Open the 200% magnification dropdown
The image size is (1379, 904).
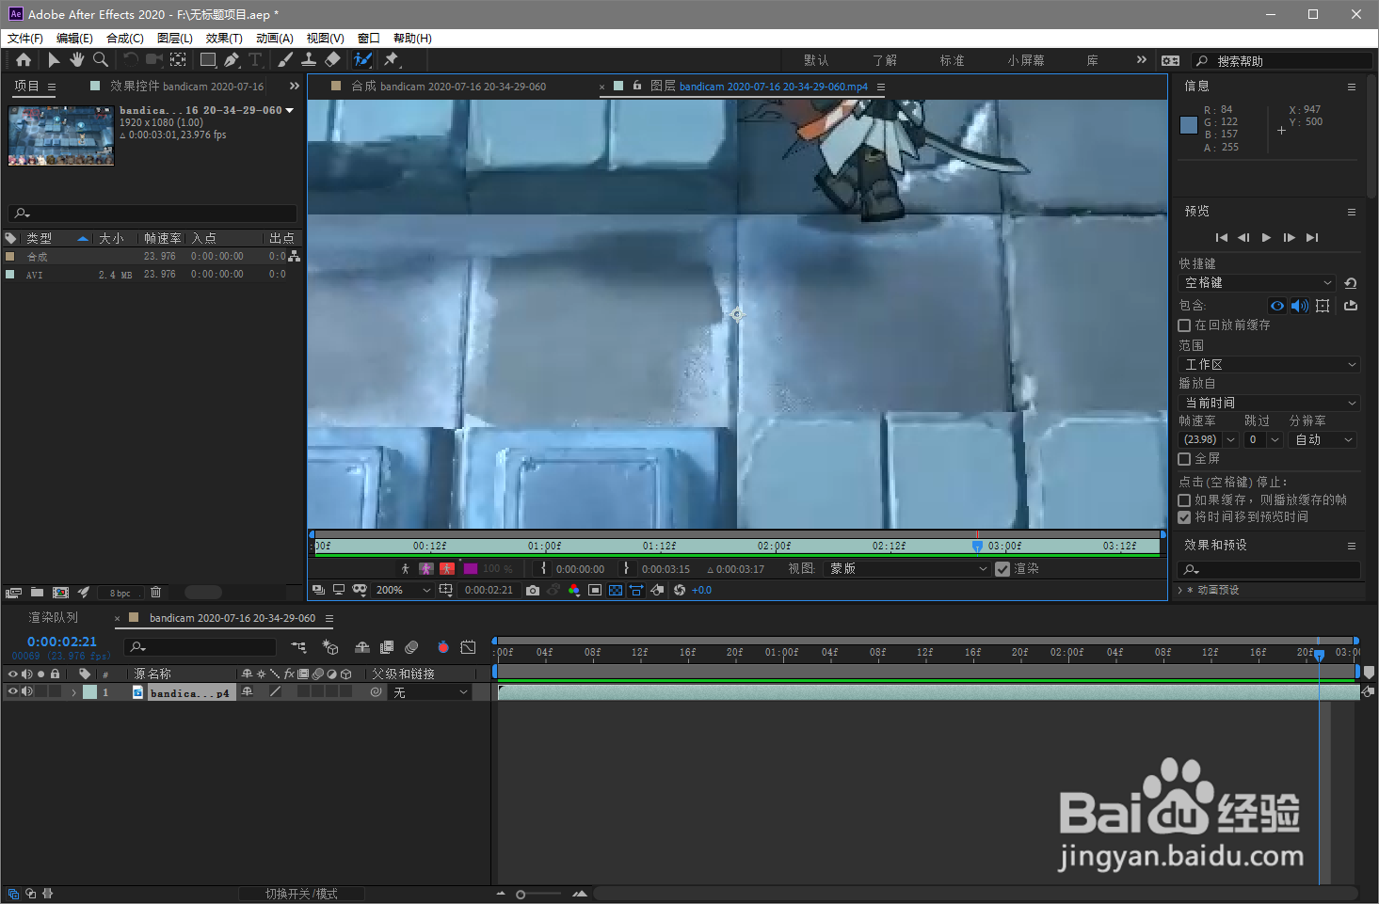point(403,590)
